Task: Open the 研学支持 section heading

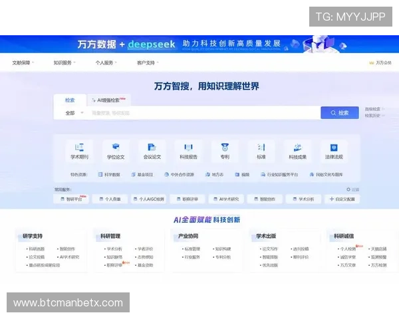Action: pos(33,236)
